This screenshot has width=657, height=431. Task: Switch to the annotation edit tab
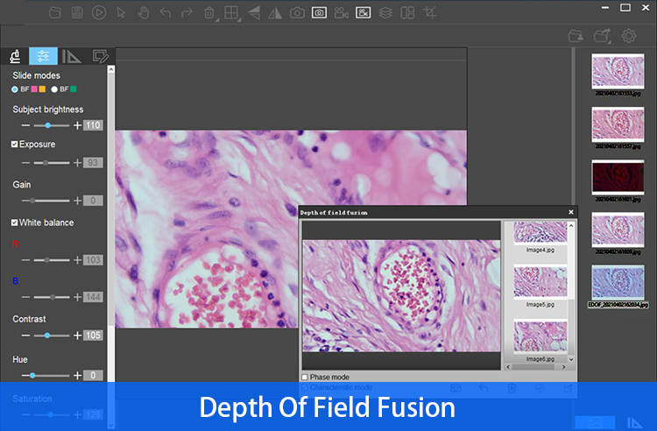click(x=100, y=56)
